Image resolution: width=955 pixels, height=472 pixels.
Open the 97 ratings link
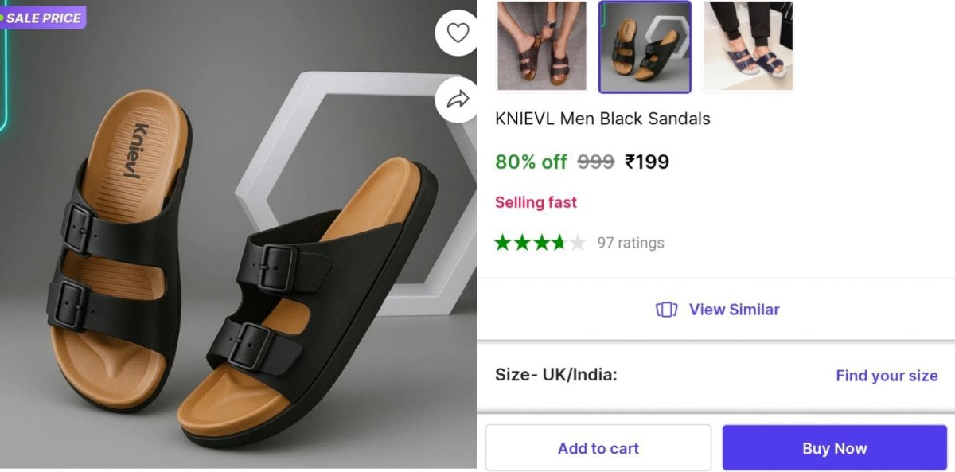point(630,243)
